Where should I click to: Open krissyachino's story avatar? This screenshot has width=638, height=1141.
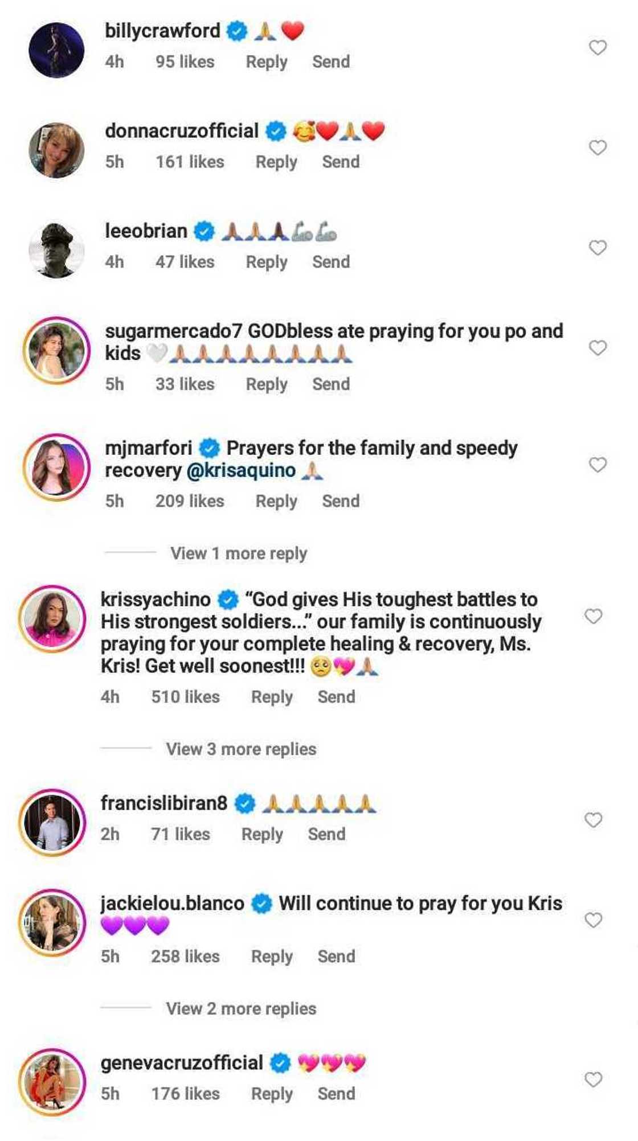[52, 619]
